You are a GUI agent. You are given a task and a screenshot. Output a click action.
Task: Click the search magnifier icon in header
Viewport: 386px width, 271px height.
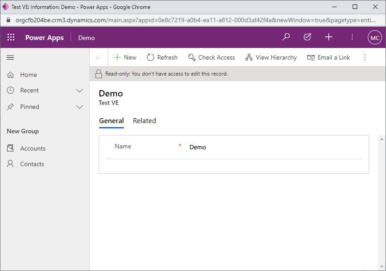(x=286, y=37)
